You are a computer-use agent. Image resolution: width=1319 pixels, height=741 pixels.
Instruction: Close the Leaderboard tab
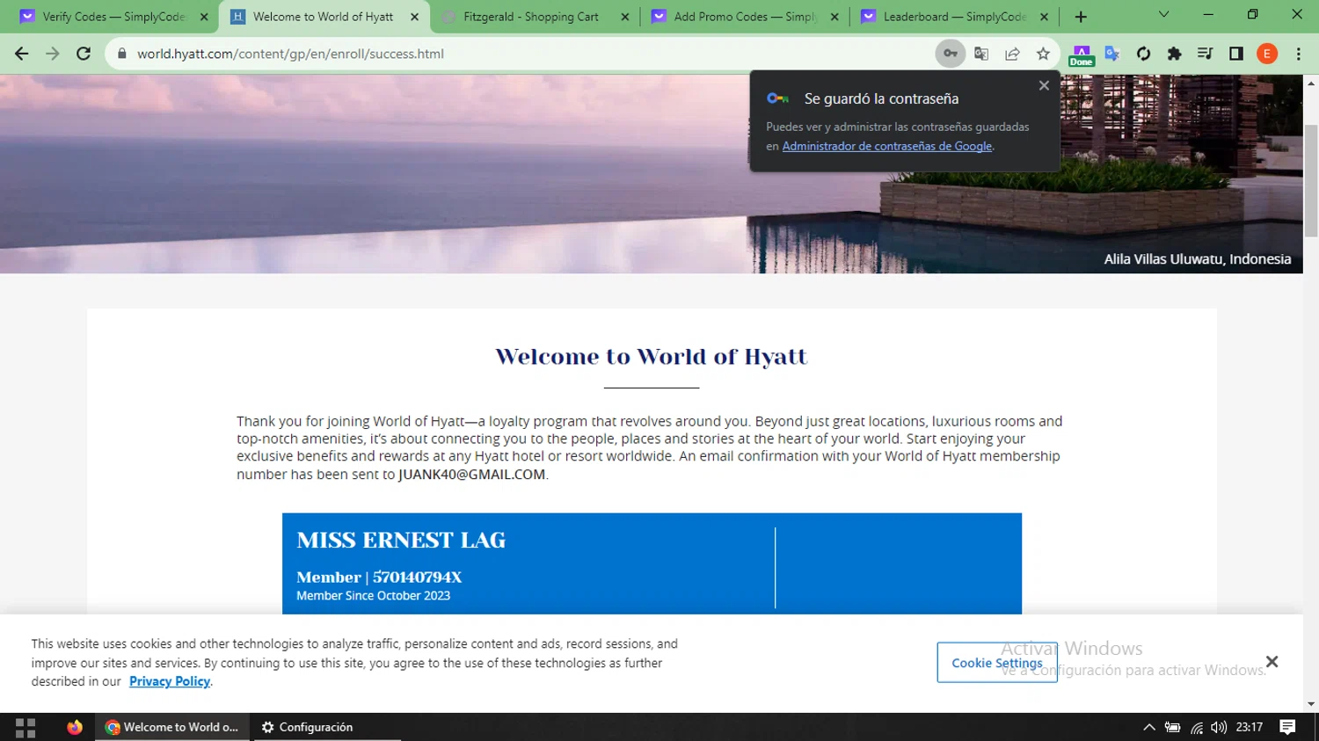[x=1044, y=17]
